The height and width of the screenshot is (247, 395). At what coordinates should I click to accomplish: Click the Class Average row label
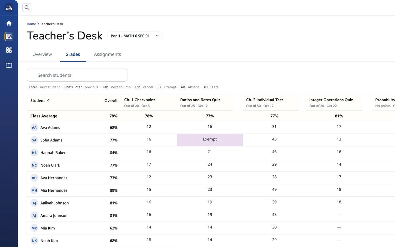pos(44,116)
